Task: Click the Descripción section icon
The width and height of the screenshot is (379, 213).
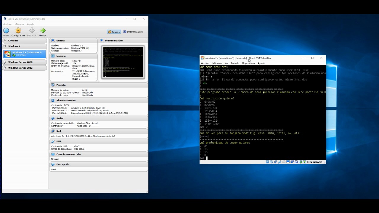Action: [x=53, y=164]
